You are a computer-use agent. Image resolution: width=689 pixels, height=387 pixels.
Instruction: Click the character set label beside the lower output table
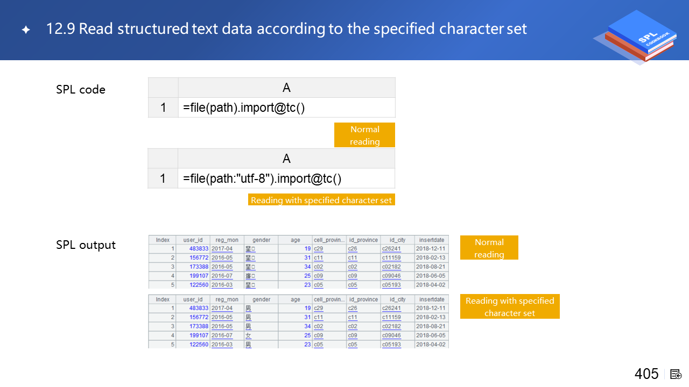tap(510, 306)
